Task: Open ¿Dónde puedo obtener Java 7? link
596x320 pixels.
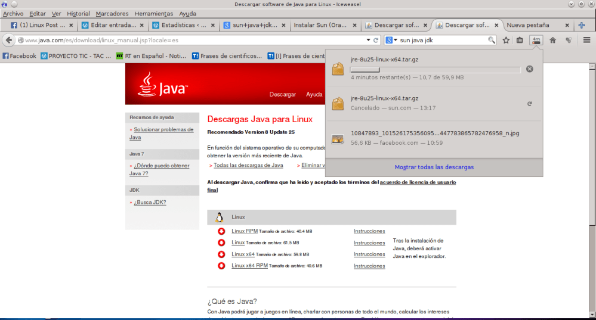Action: (x=159, y=169)
